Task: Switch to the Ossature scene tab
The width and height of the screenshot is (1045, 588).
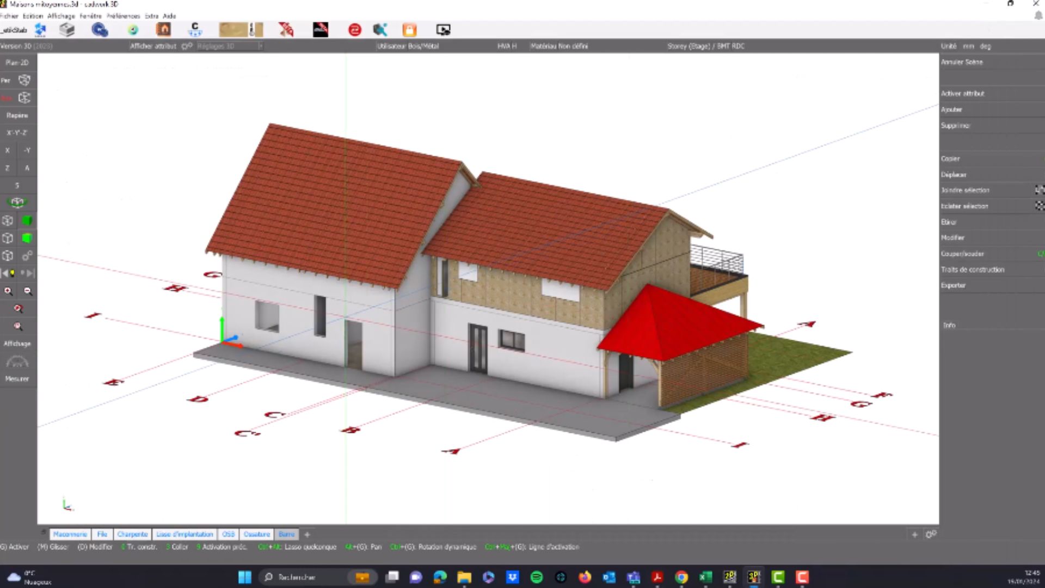Action: (256, 535)
